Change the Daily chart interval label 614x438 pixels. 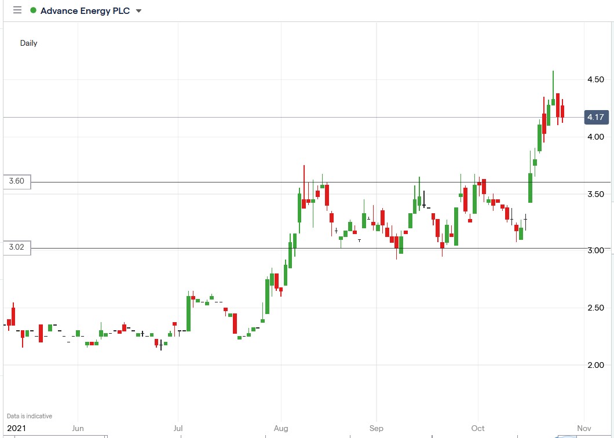tap(28, 43)
